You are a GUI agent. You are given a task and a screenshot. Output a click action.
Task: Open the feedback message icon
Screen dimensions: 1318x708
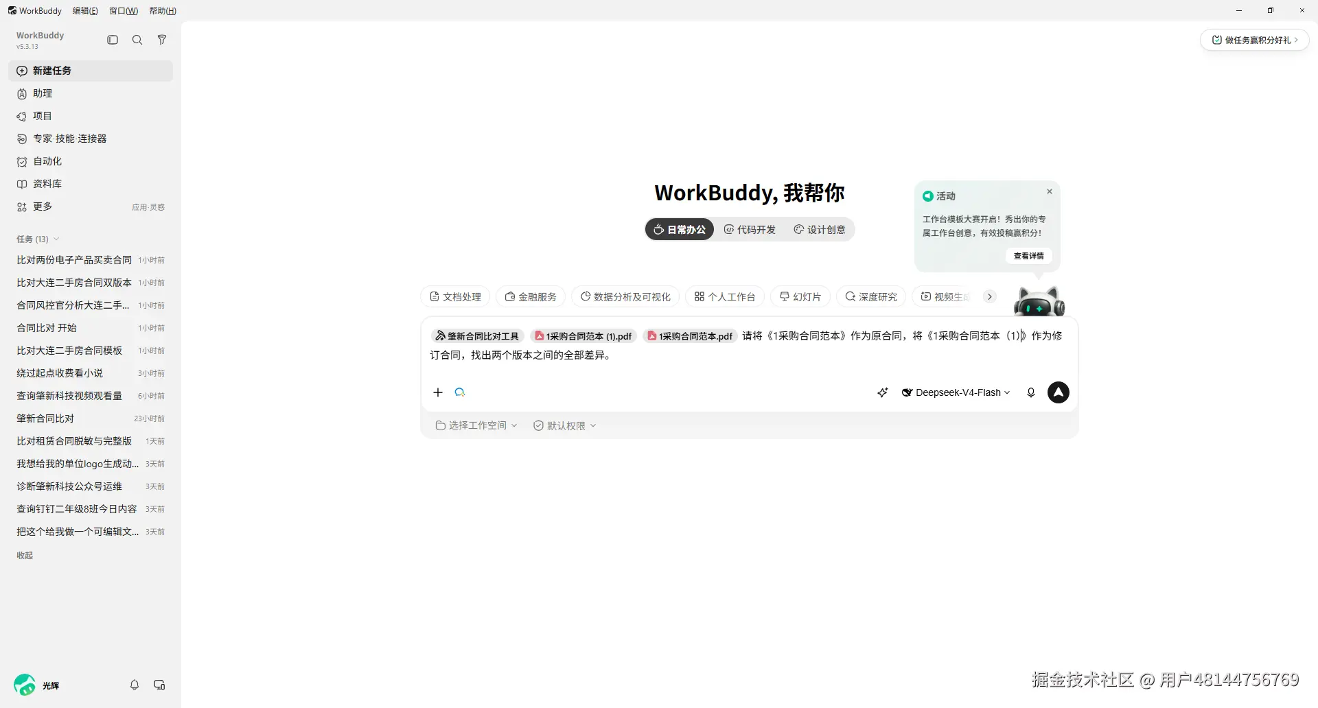click(x=159, y=685)
